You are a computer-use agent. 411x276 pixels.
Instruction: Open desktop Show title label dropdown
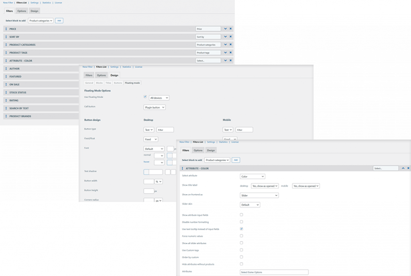coord(265,186)
